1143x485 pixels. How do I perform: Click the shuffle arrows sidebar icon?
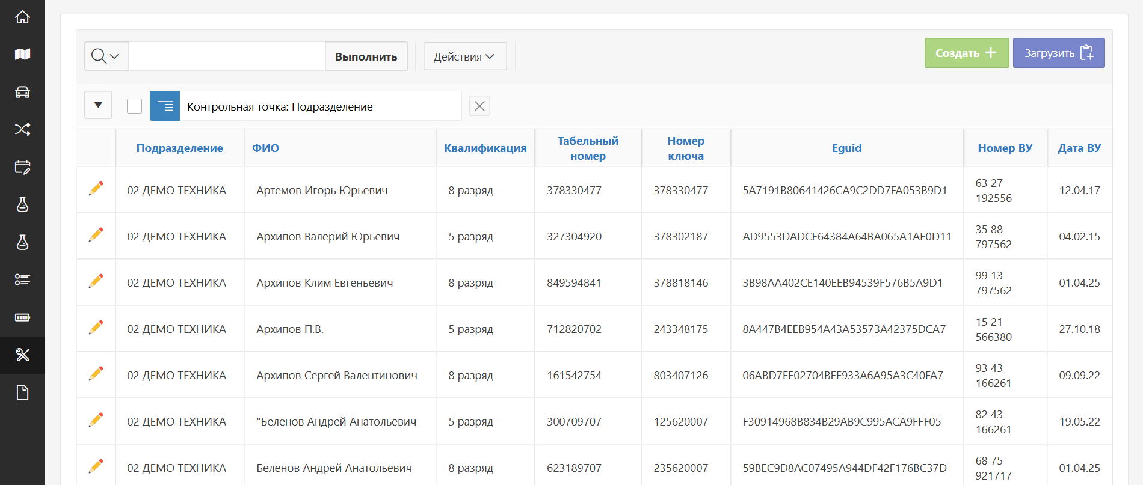click(22, 129)
